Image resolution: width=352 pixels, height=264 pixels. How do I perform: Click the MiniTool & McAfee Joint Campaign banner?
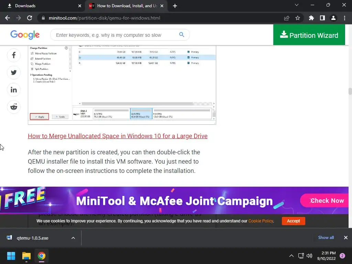point(174,200)
